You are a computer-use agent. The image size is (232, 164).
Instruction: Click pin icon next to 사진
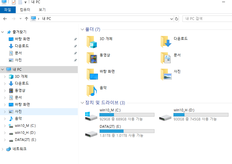(x=75, y=60)
